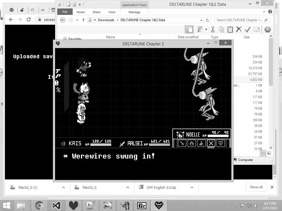Click the volume speaker tray icon
The width and height of the screenshot is (282, 211).
pyautogui.click(x=256, y=206)
